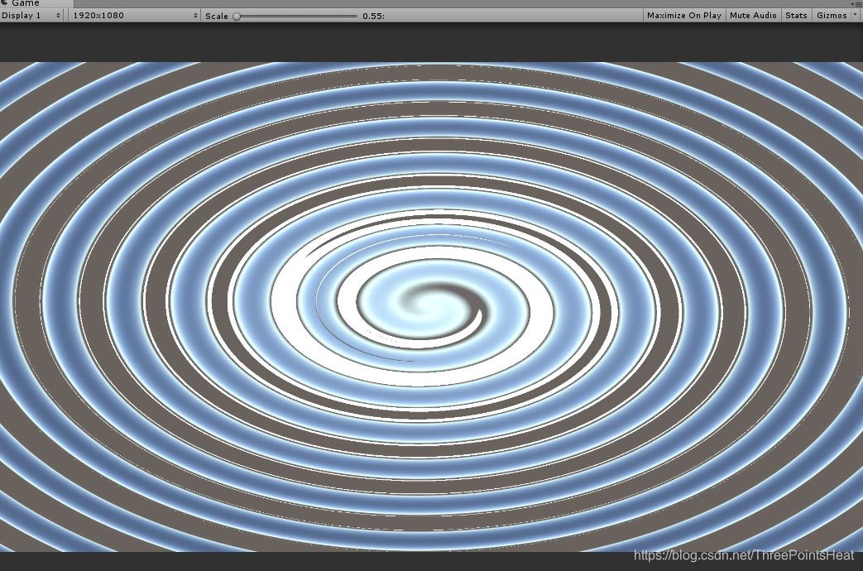Screen dimensions: 863x571
Task: Click the scale value 0.55 text
Action: (x=373, y=16)
